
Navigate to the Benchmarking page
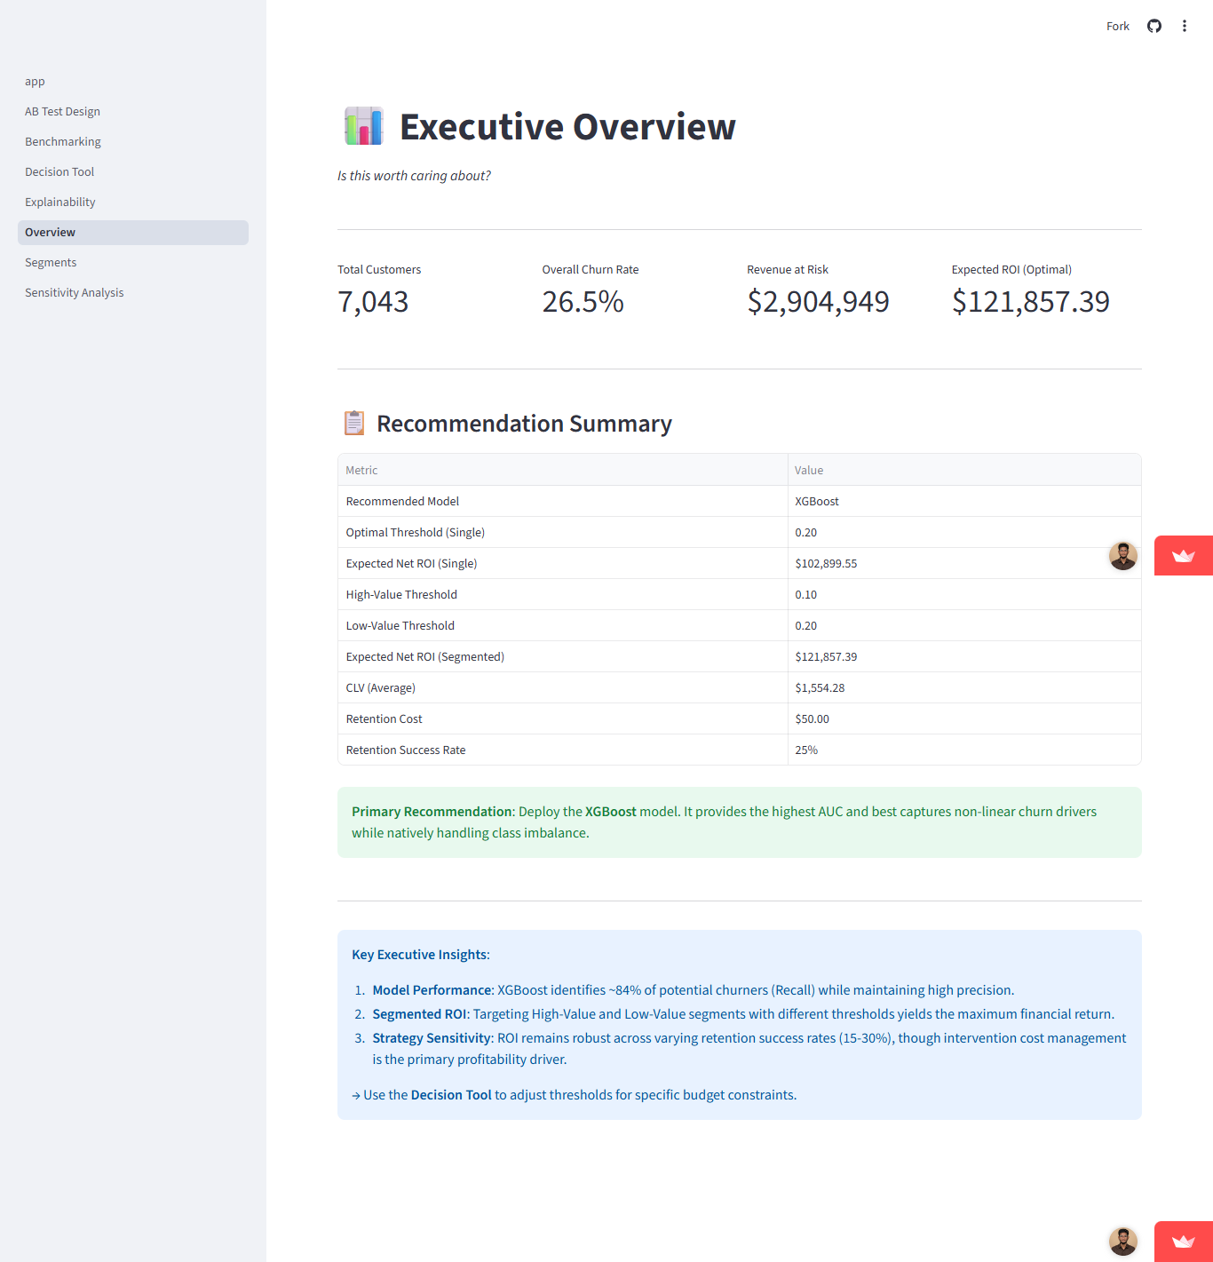[133, 142]
